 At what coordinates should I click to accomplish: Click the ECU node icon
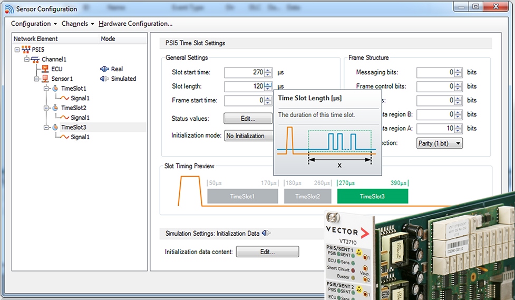click(45, 69)
